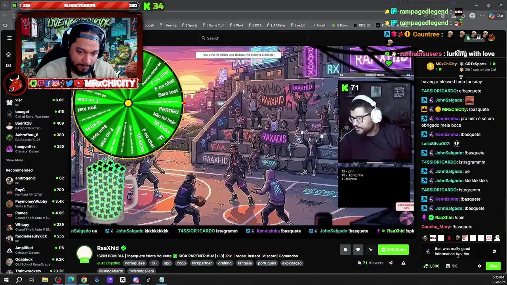The height and width of the screenshot is (285, 507).
Task: Open Odablock recommended channel
Action: 35,262
